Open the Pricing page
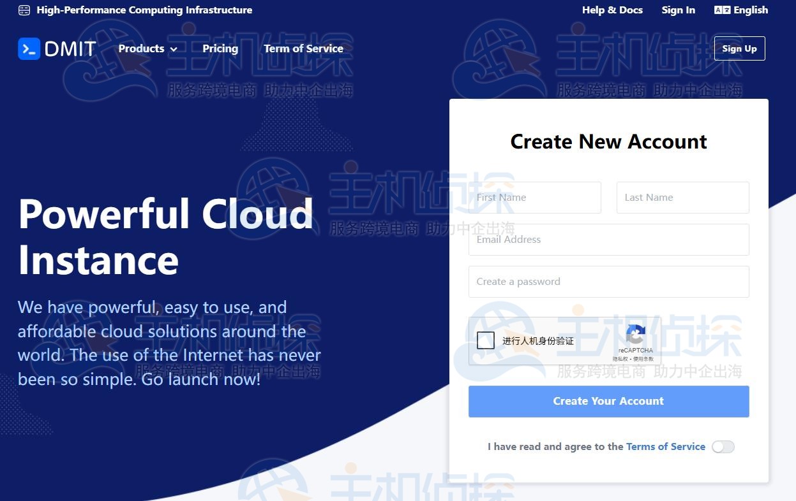The image size is (796, 501). [x=220, y=48]
